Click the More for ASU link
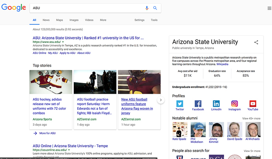The image size is (272, 159). pyautogui.click(x=47, y=133)
